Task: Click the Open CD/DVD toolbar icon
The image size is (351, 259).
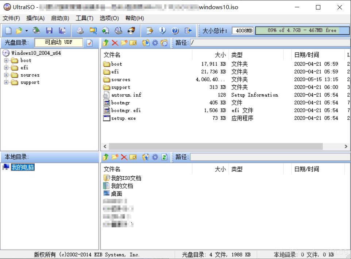Action: (36, 30)
